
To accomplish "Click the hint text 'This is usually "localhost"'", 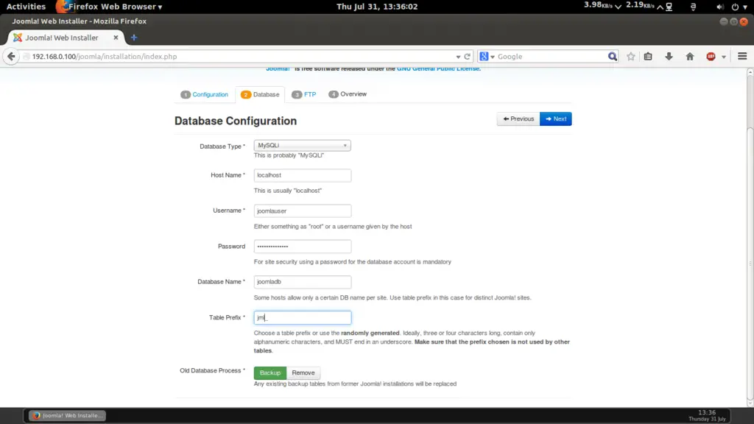I will click(288, 191).
